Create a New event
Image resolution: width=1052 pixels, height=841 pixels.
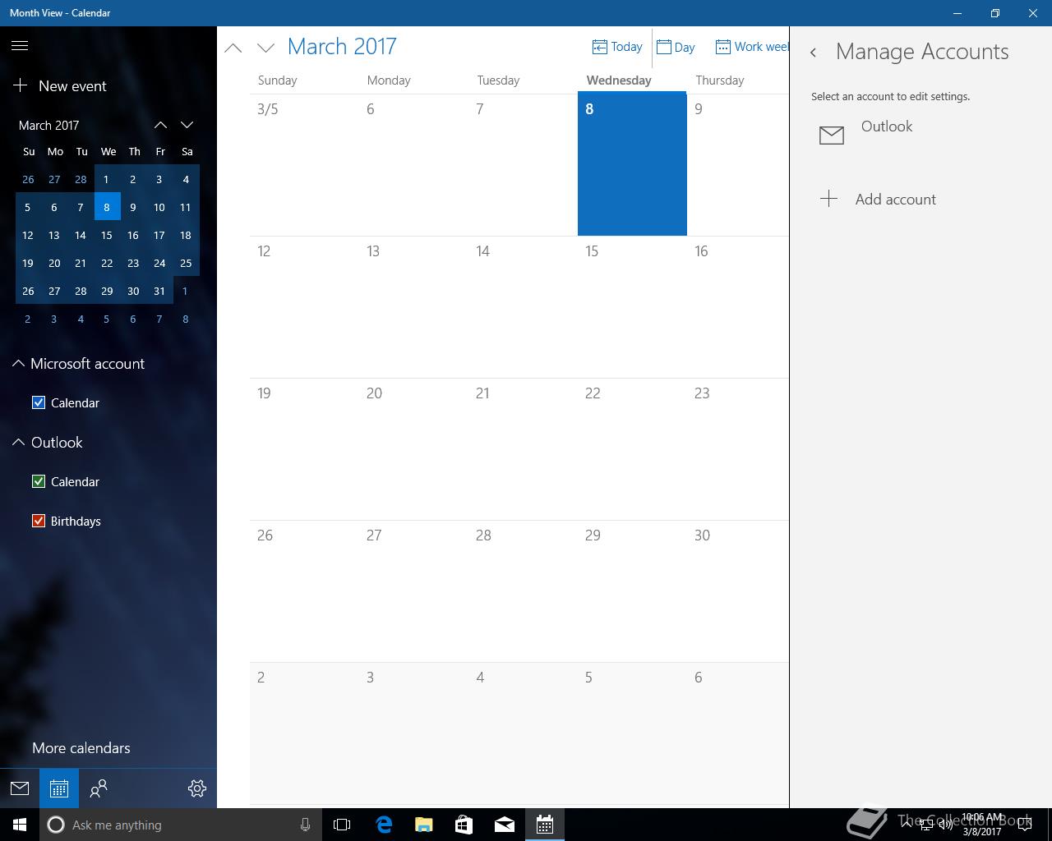pyautogui.click(x=60, y=85)
